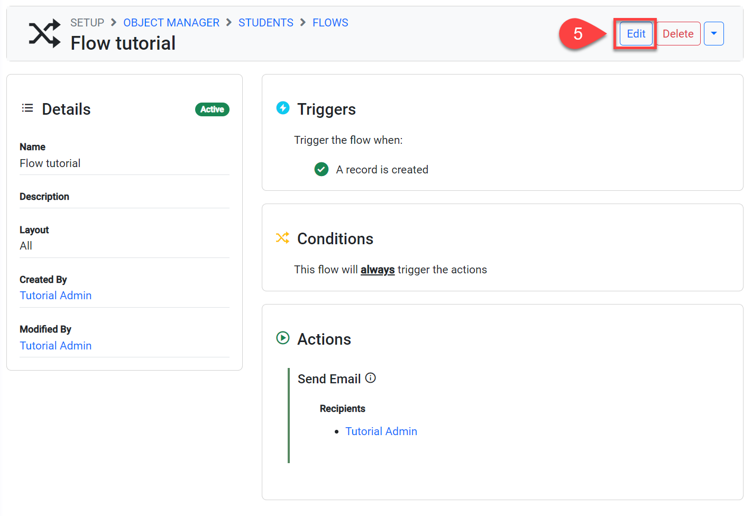Click the orange Conditions shuffle icon
The height and width of the screenshot is (516, 752).
[x=282, y=238]
